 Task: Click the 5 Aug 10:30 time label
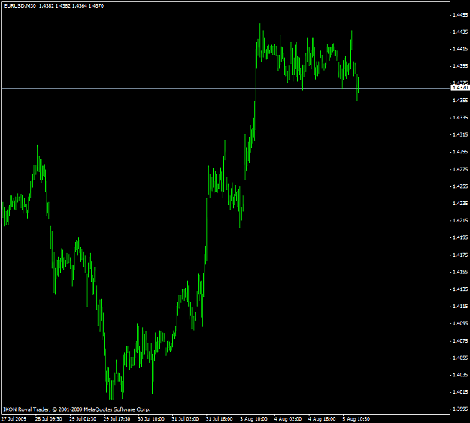point(356,418)
